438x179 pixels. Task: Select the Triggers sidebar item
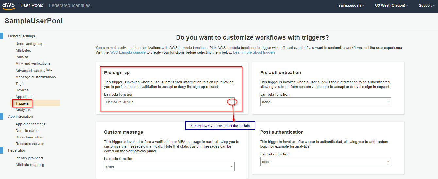click(22, 103)
